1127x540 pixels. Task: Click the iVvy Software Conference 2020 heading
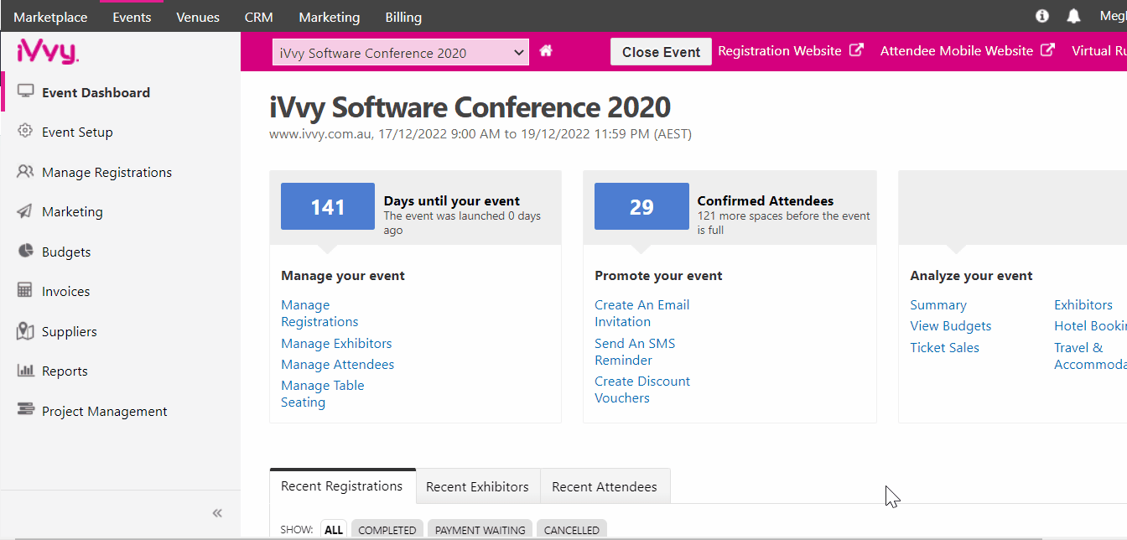pos(470,107)
